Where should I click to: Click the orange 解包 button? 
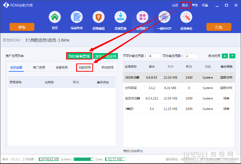(22, 27)
